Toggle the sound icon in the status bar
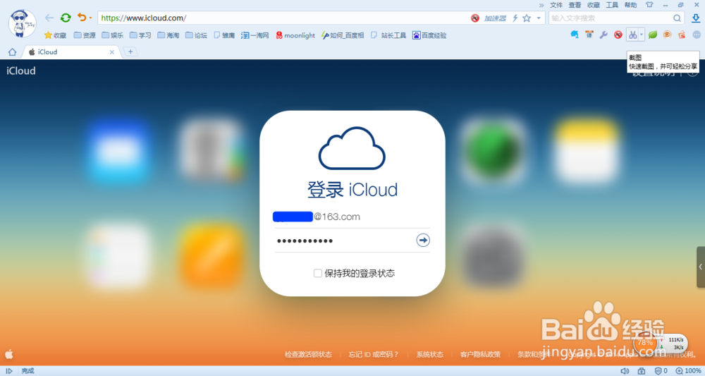The width and height of the screenshot is (705, 376). coord(625,371)
